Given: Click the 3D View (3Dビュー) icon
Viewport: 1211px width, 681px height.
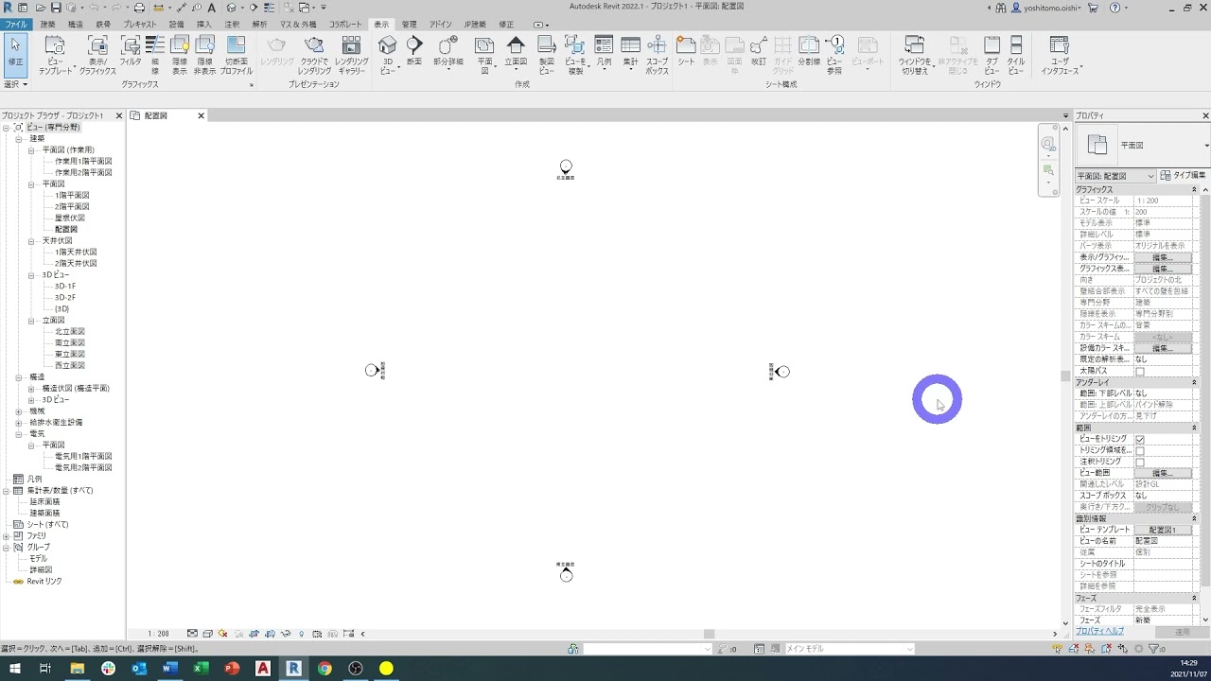Looking at the screenshot, I should coord(387,55).
